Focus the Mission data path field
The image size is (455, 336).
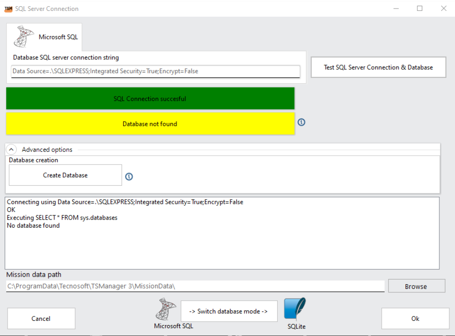[195, 286]
